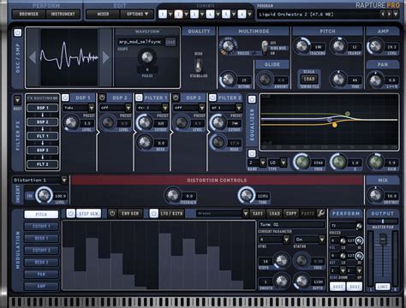The height and width of the screenshot is (308, 406).
Task: Click the EQ Freq knob
Action: (x=302, y=162)
